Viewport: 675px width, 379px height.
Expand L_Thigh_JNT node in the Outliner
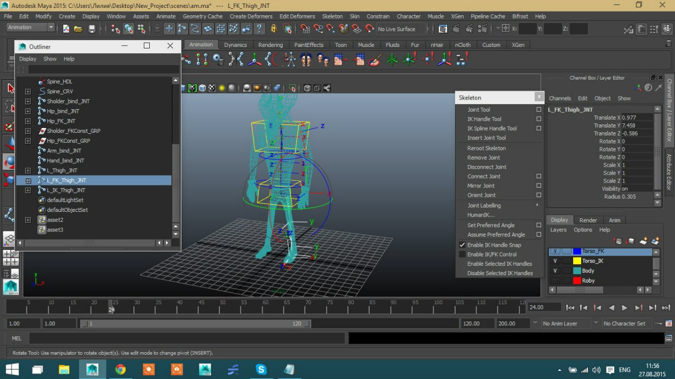pos(28,171)
